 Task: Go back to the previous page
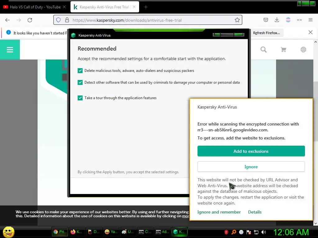(x=7, y=20)
